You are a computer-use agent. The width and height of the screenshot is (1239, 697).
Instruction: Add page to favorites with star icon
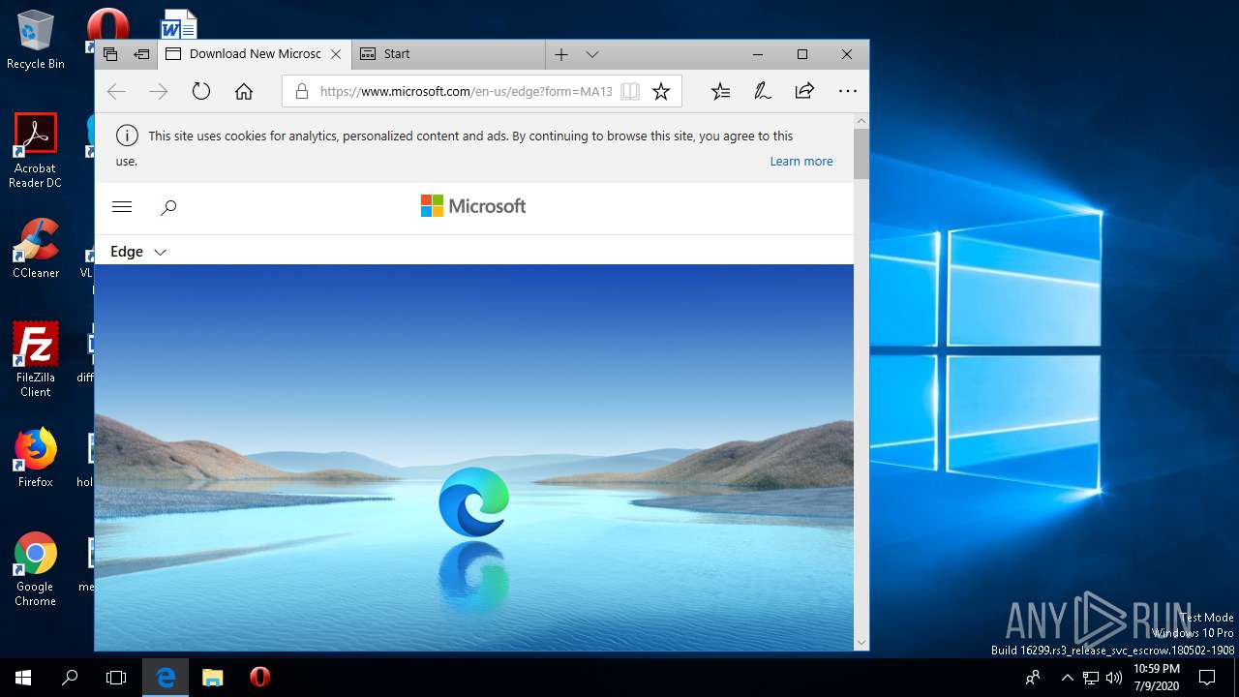pyautogui.click(x=661, y=92)
